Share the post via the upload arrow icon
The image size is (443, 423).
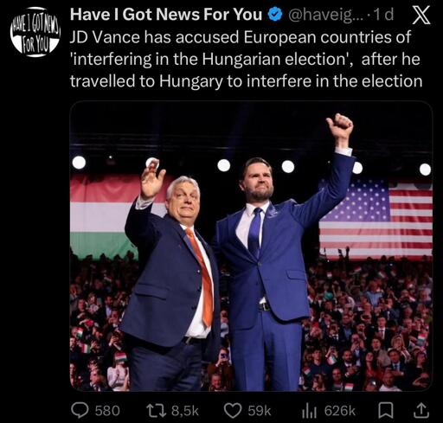click(x=421, y=410)
